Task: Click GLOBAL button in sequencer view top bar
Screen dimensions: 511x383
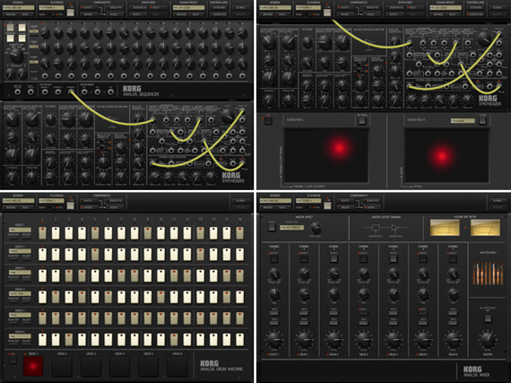Action: point(241,7)
